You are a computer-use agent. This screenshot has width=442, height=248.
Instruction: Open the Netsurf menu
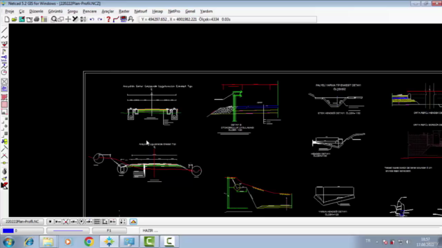point(141,11)
